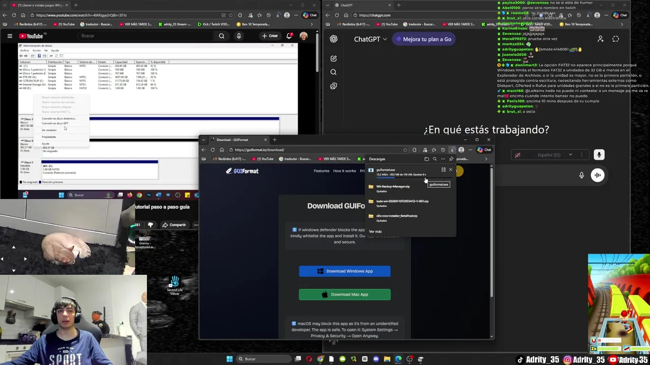Viewport: 650px width, 365px height.
Task: Click YouTube search magnifier button
Action: (x=221, y=36)
